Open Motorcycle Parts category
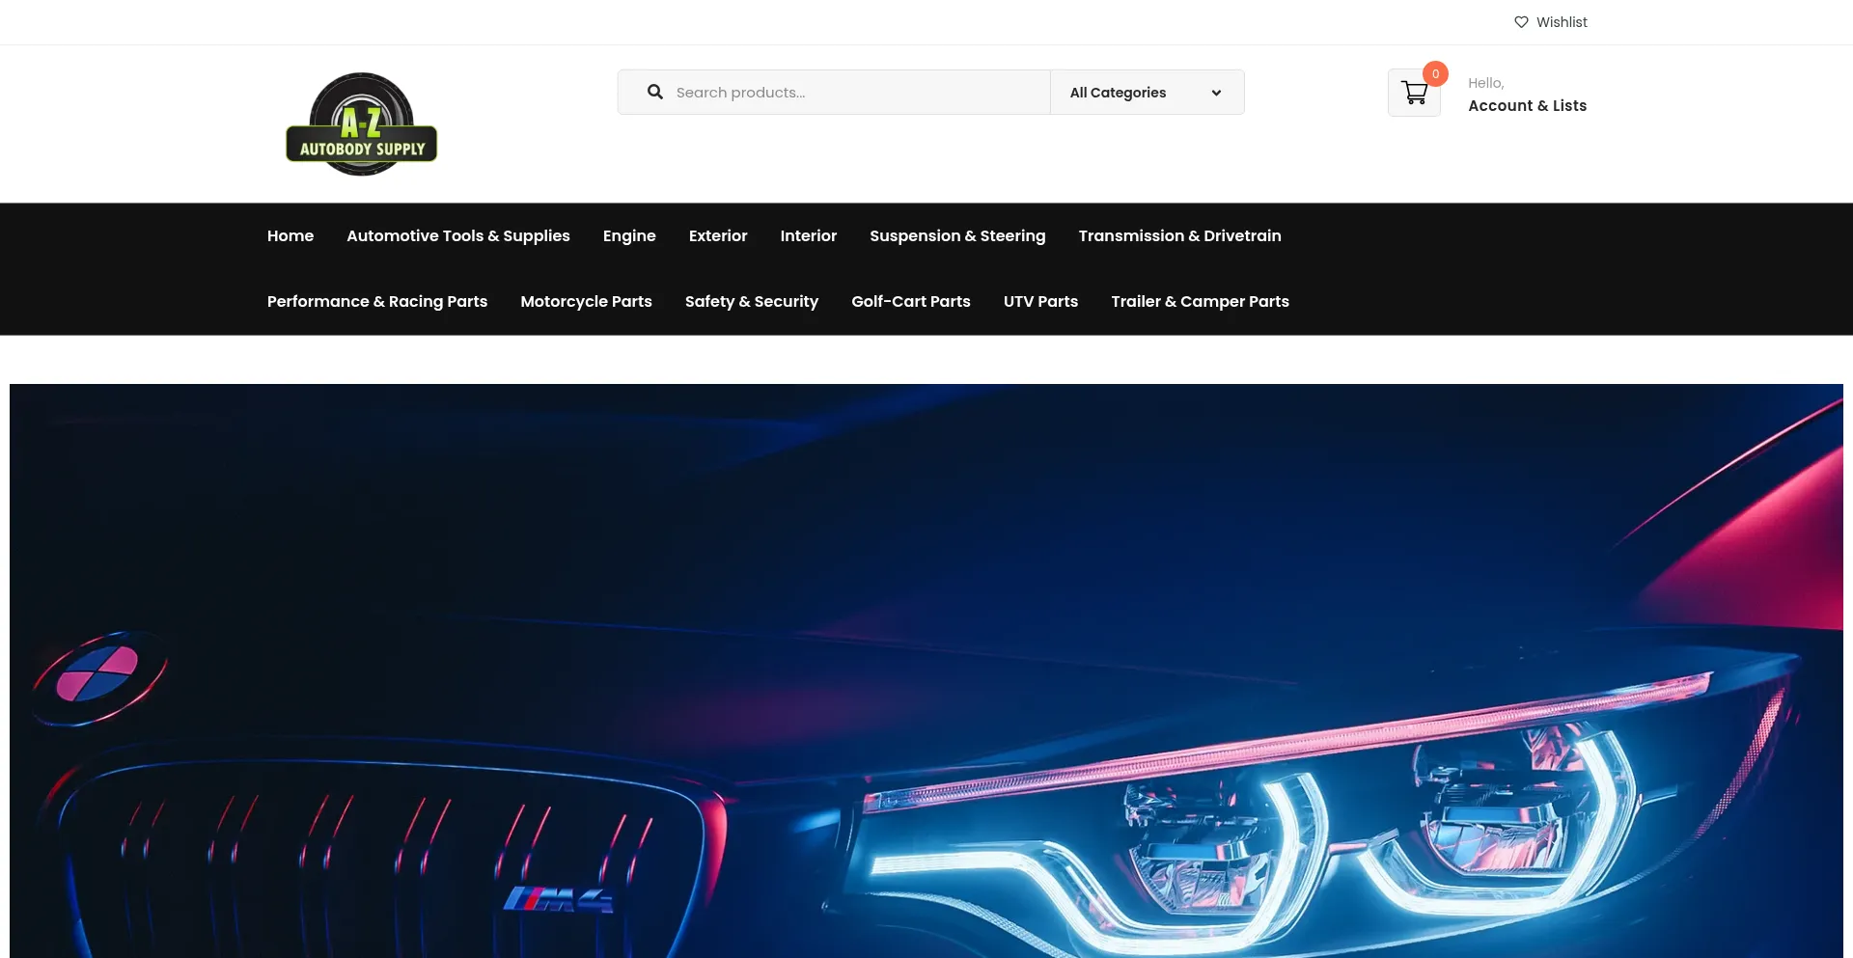This screenshot has width=1853, height=958. coord(586,301)
